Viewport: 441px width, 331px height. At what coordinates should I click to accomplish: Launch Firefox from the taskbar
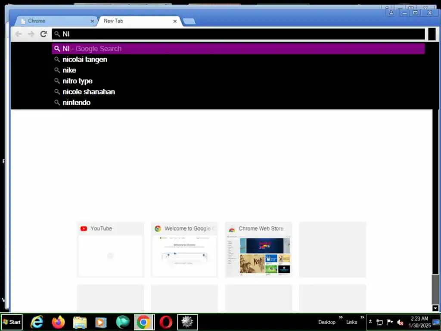pos(58,322)
